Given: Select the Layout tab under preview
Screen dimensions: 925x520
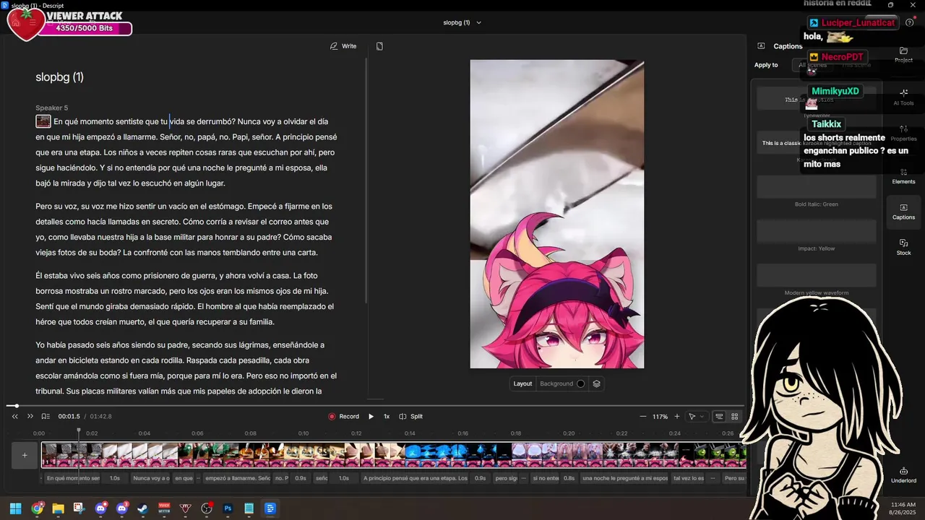Looking at the screenshot, I should click(522, 383).
